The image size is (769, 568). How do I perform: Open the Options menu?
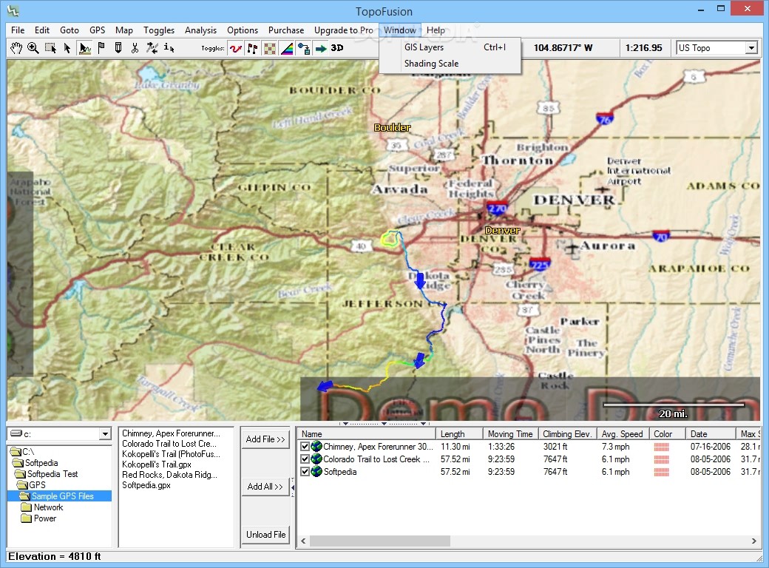click(243, 30)
